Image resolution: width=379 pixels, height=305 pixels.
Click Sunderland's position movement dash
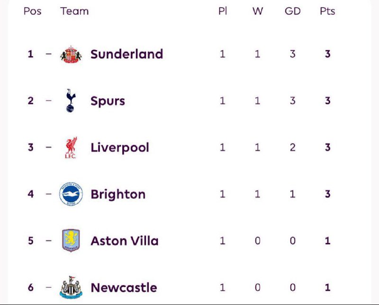(49, 54)
